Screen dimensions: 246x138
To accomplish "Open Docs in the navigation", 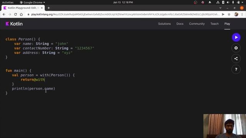I will (180, 24).
